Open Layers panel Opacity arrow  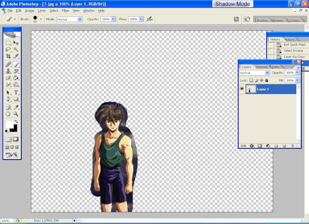297,73
